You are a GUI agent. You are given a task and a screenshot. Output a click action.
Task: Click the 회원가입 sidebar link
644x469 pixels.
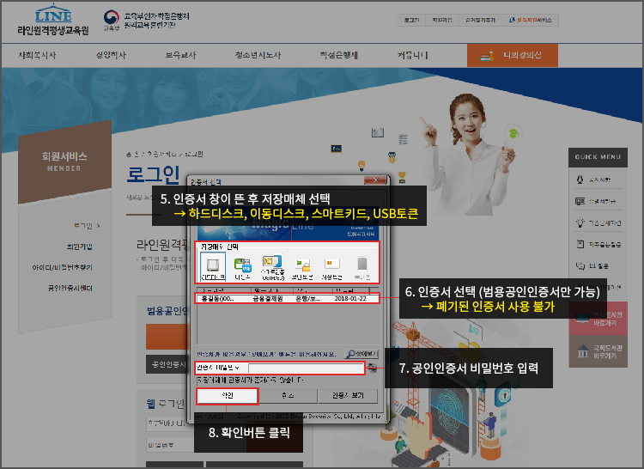point(79,247)
